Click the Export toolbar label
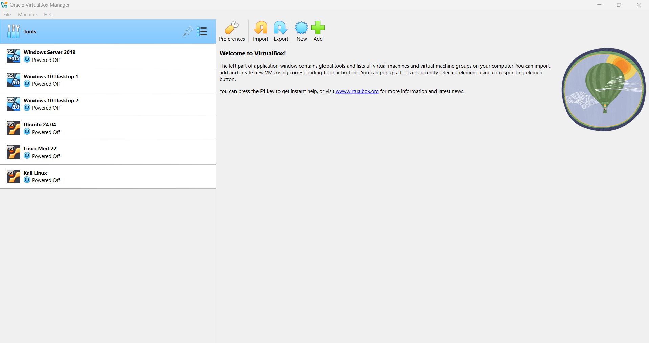This screenshot has width=649, height=343. [x=281, y=39]
